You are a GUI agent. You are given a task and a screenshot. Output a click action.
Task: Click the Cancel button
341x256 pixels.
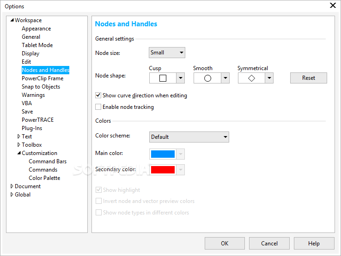click(x=269, y=244)
